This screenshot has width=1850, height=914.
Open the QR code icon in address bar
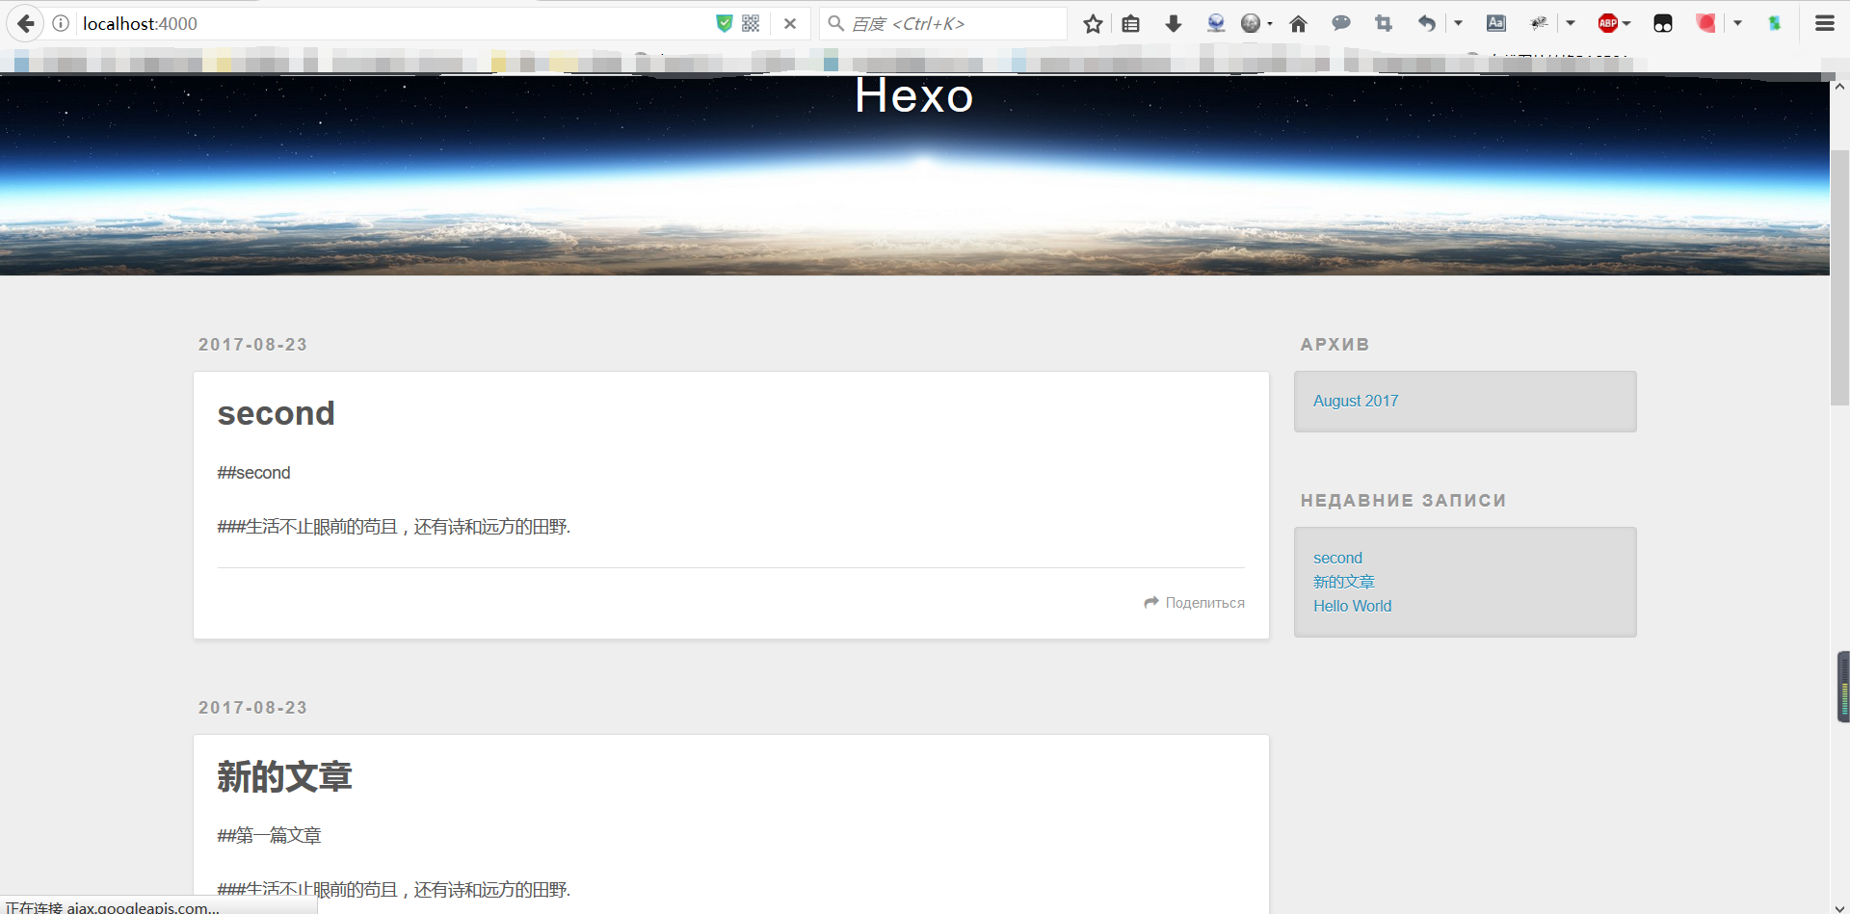point(752,23)
